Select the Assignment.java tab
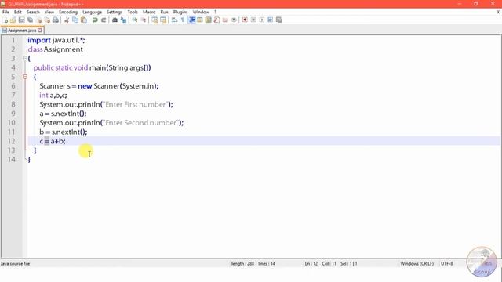The height and width of the screenshot is (282, 502). (x=22, y=31)
